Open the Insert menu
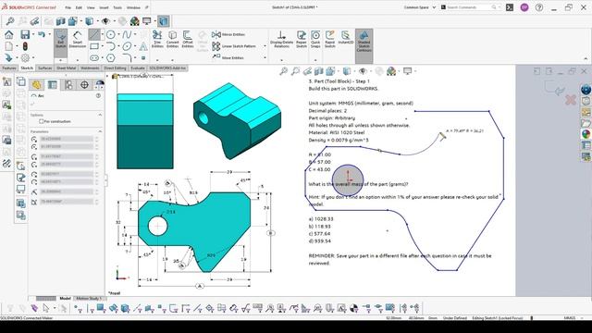Screen dimensions: 592x333 click(x=104, y=7)
